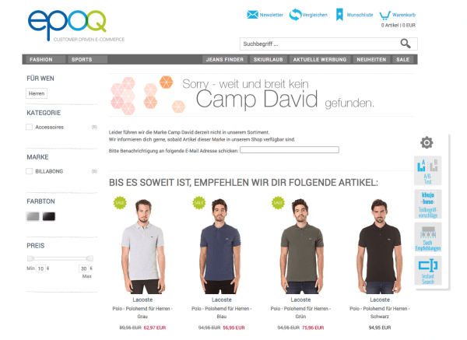Open the FASHION menu

coord(41,60)
